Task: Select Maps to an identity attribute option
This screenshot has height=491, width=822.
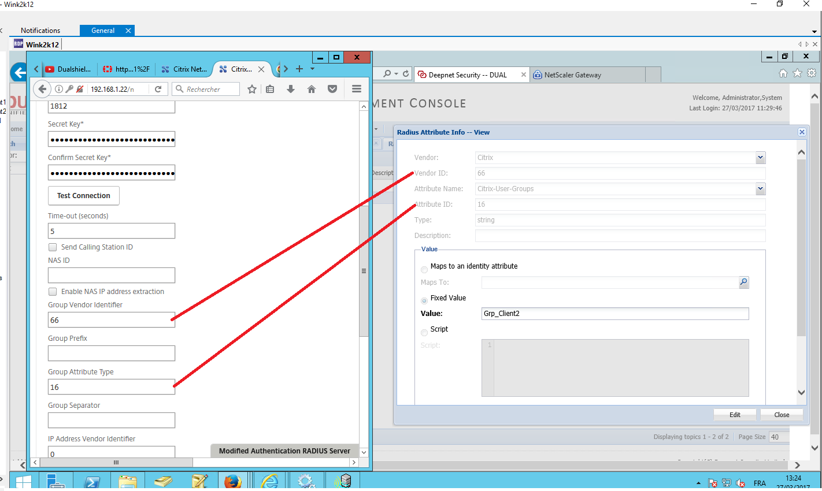Action: point(424,269)
